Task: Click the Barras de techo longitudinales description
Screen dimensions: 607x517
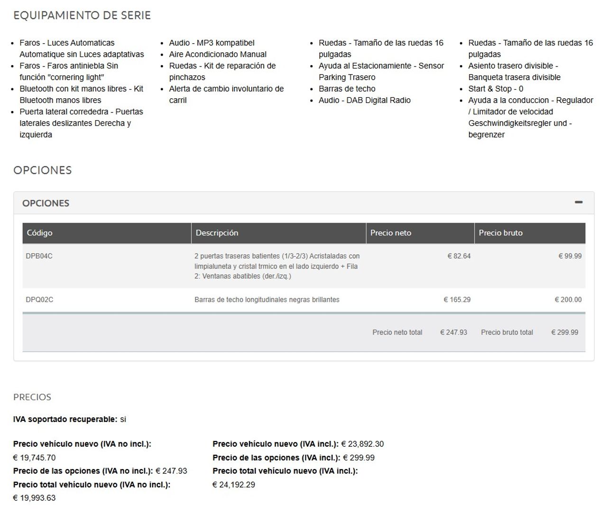Action: (267, 300)
